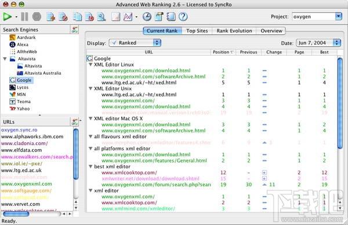This screenshot has height=225, width=348.
Task: Select Altavista Australia engine
Action: click(39, 73)
